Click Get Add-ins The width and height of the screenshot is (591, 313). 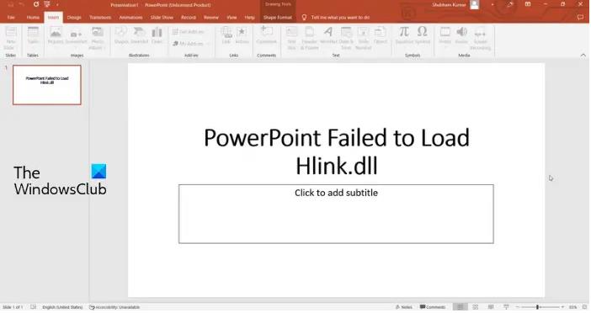[x=188, y=32]
